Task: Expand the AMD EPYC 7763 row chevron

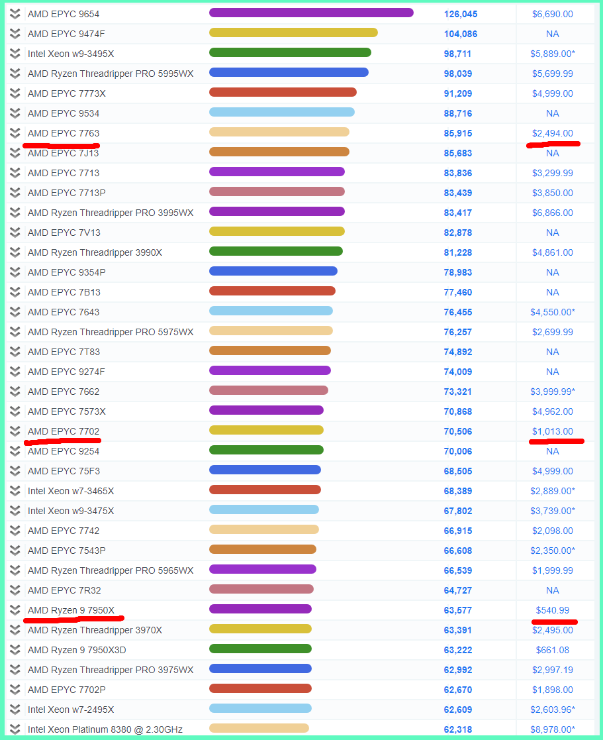Action: (x=15, y=133)
